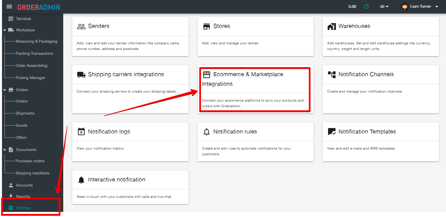Click 'View your notification history.' text

[x=100, y=148]
